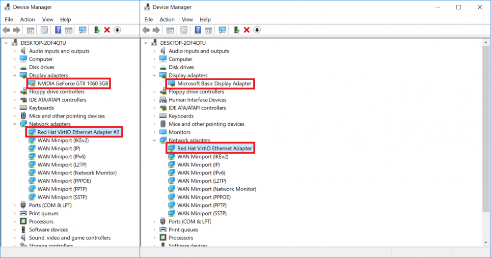Click Disable device down-arrow icon in left window
The width and height of the screenshot is (491, 258).
(x=117, y=30)
